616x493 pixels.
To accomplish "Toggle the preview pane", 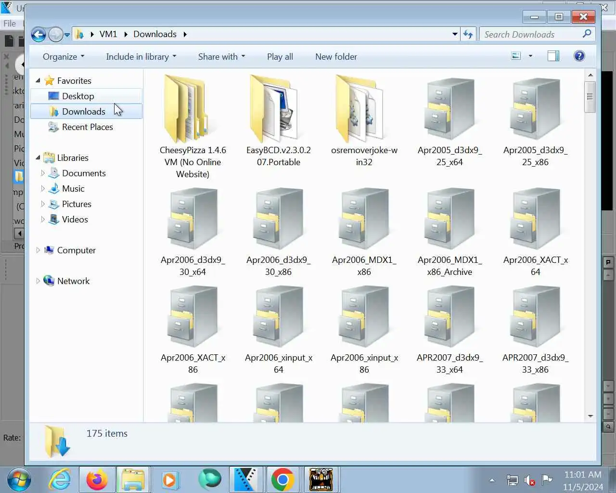I will pyautogui.click(x=553, y=56).
